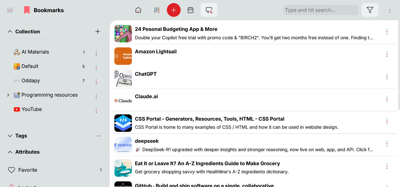Click the YouTube icon in the sidebar
The image size is (400, 187).
[17, 109]
